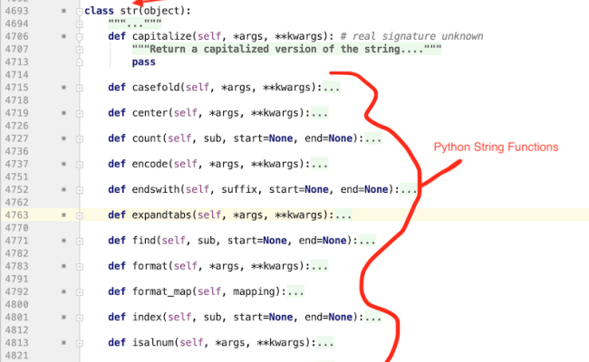This screenshot has width=589, height=362.
Task: Click the 'isalnum' method name
Action: (153, 342)
